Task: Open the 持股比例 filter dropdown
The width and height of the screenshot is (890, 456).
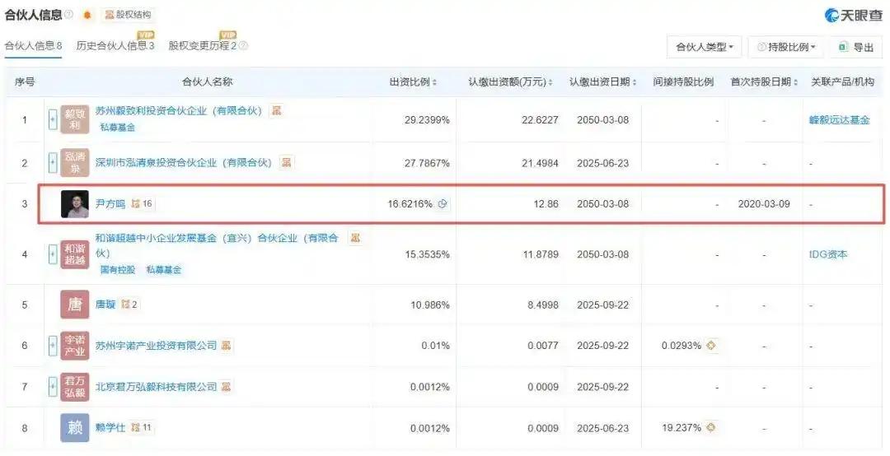Action: pyautogui.click(x=786, y=47)
